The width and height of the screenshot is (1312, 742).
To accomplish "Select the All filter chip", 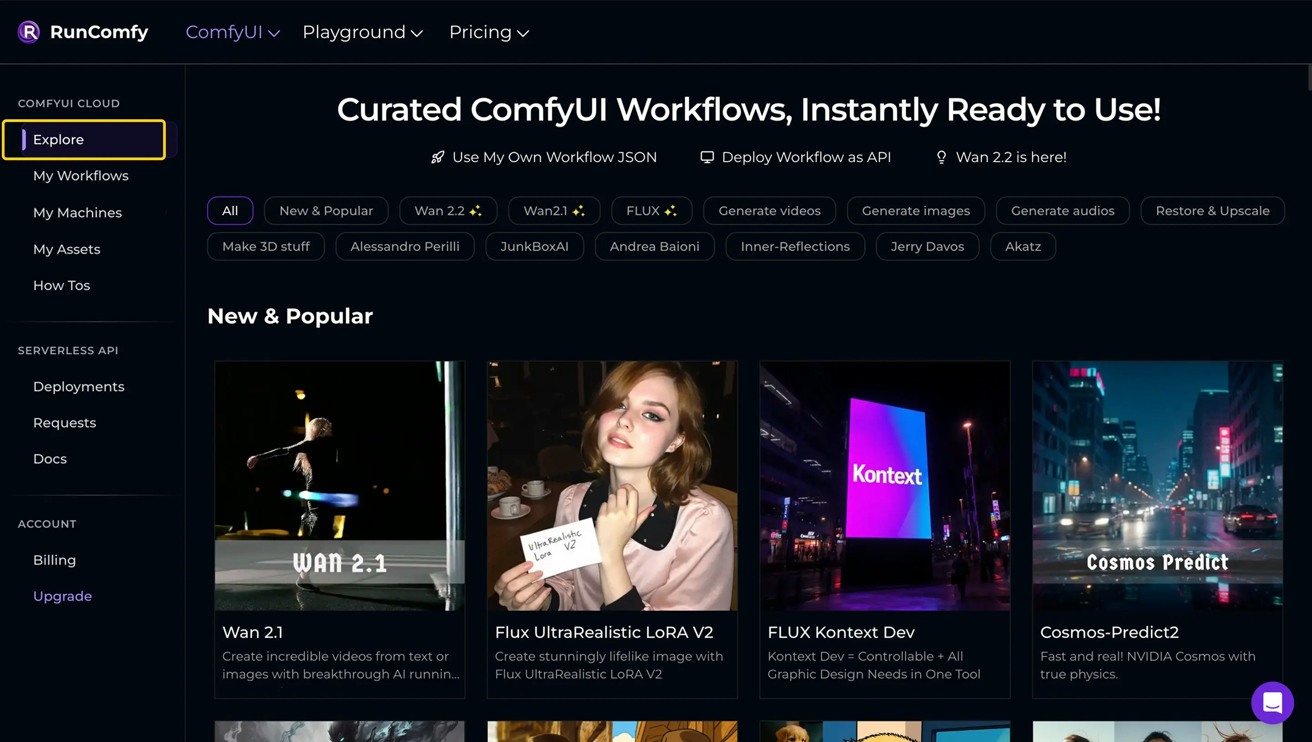I will pos(230,210).
